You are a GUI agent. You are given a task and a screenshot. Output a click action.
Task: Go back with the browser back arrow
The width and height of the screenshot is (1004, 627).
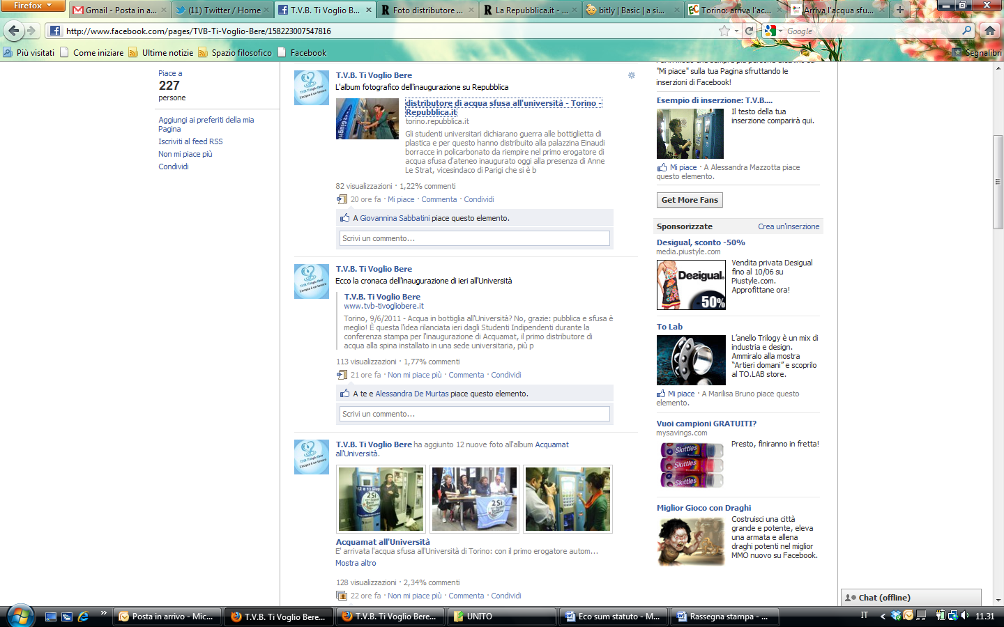coord(13,31)
